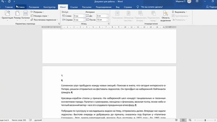Click Переместить назад icon

pos(153,14)
